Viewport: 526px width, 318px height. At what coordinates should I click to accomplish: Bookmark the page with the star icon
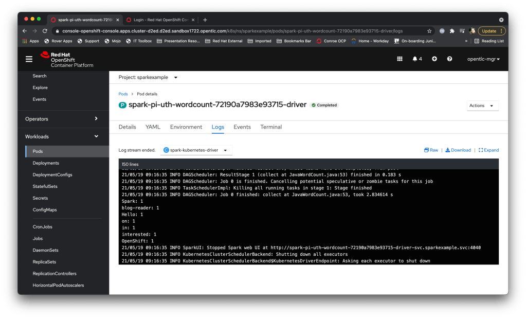coord(429,31)
